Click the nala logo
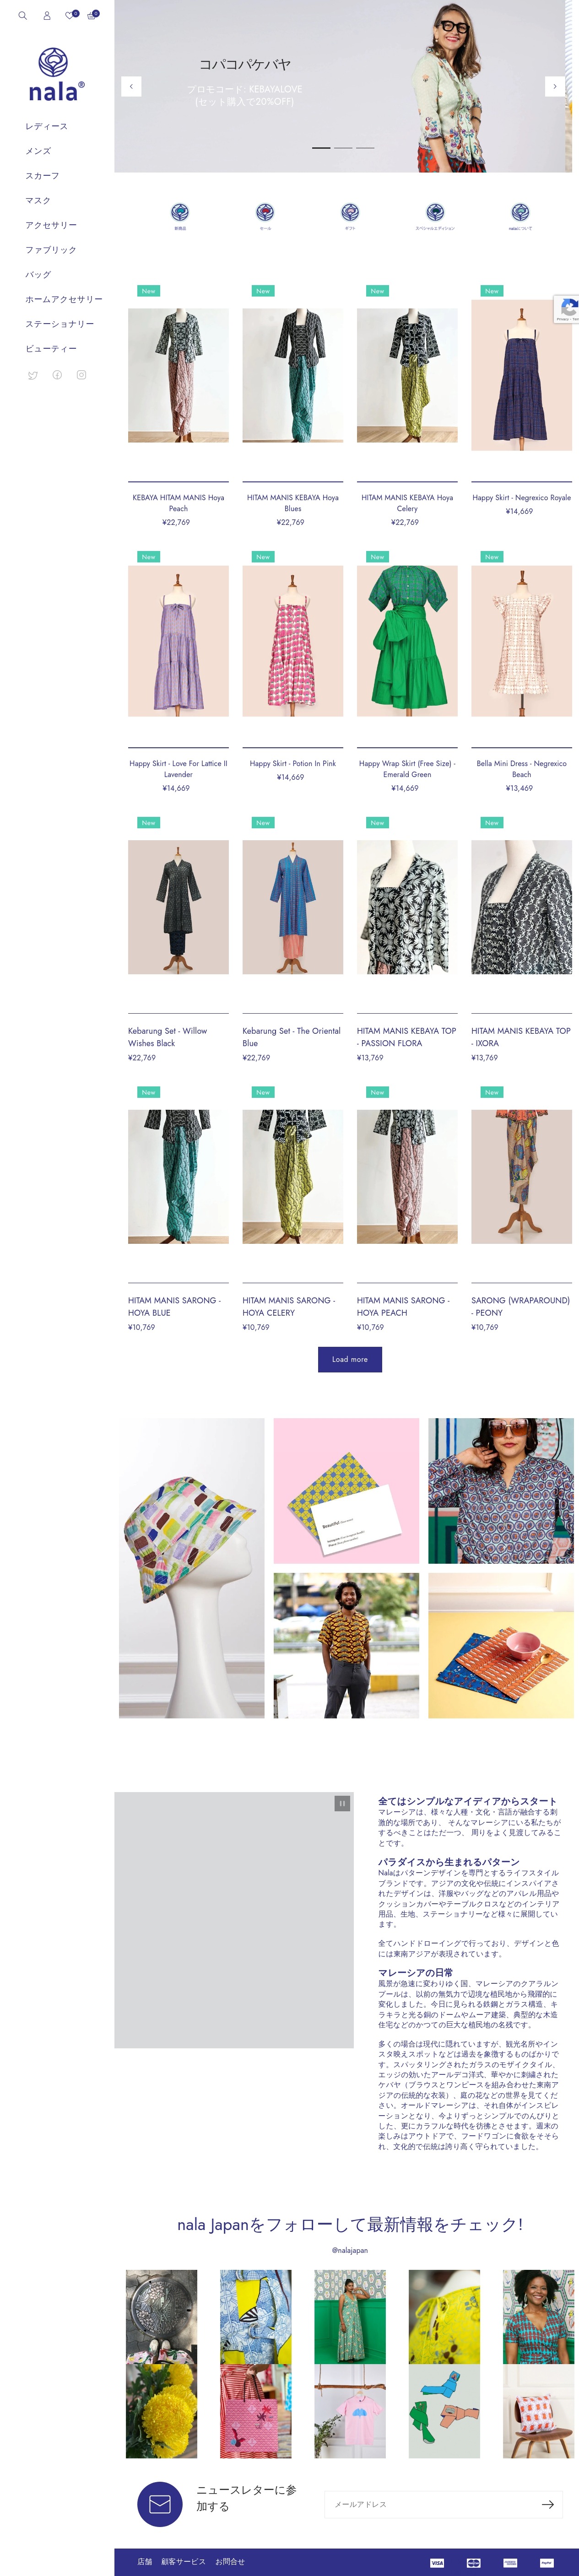Screen dimensions: 579x2576 pyautogui.click(x=56, y=76)
